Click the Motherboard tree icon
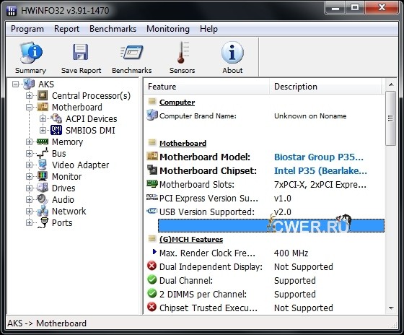 coord(43,107)
